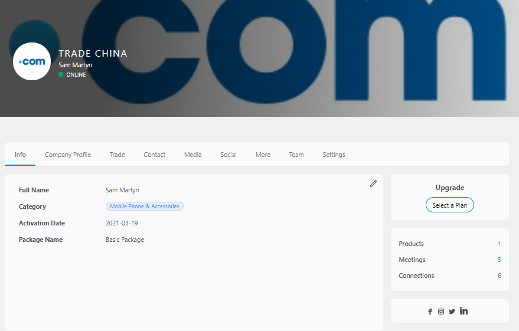Viewport: 519px width, 331px height.
Task: Open the Connections count link
Action: [499, 276]
